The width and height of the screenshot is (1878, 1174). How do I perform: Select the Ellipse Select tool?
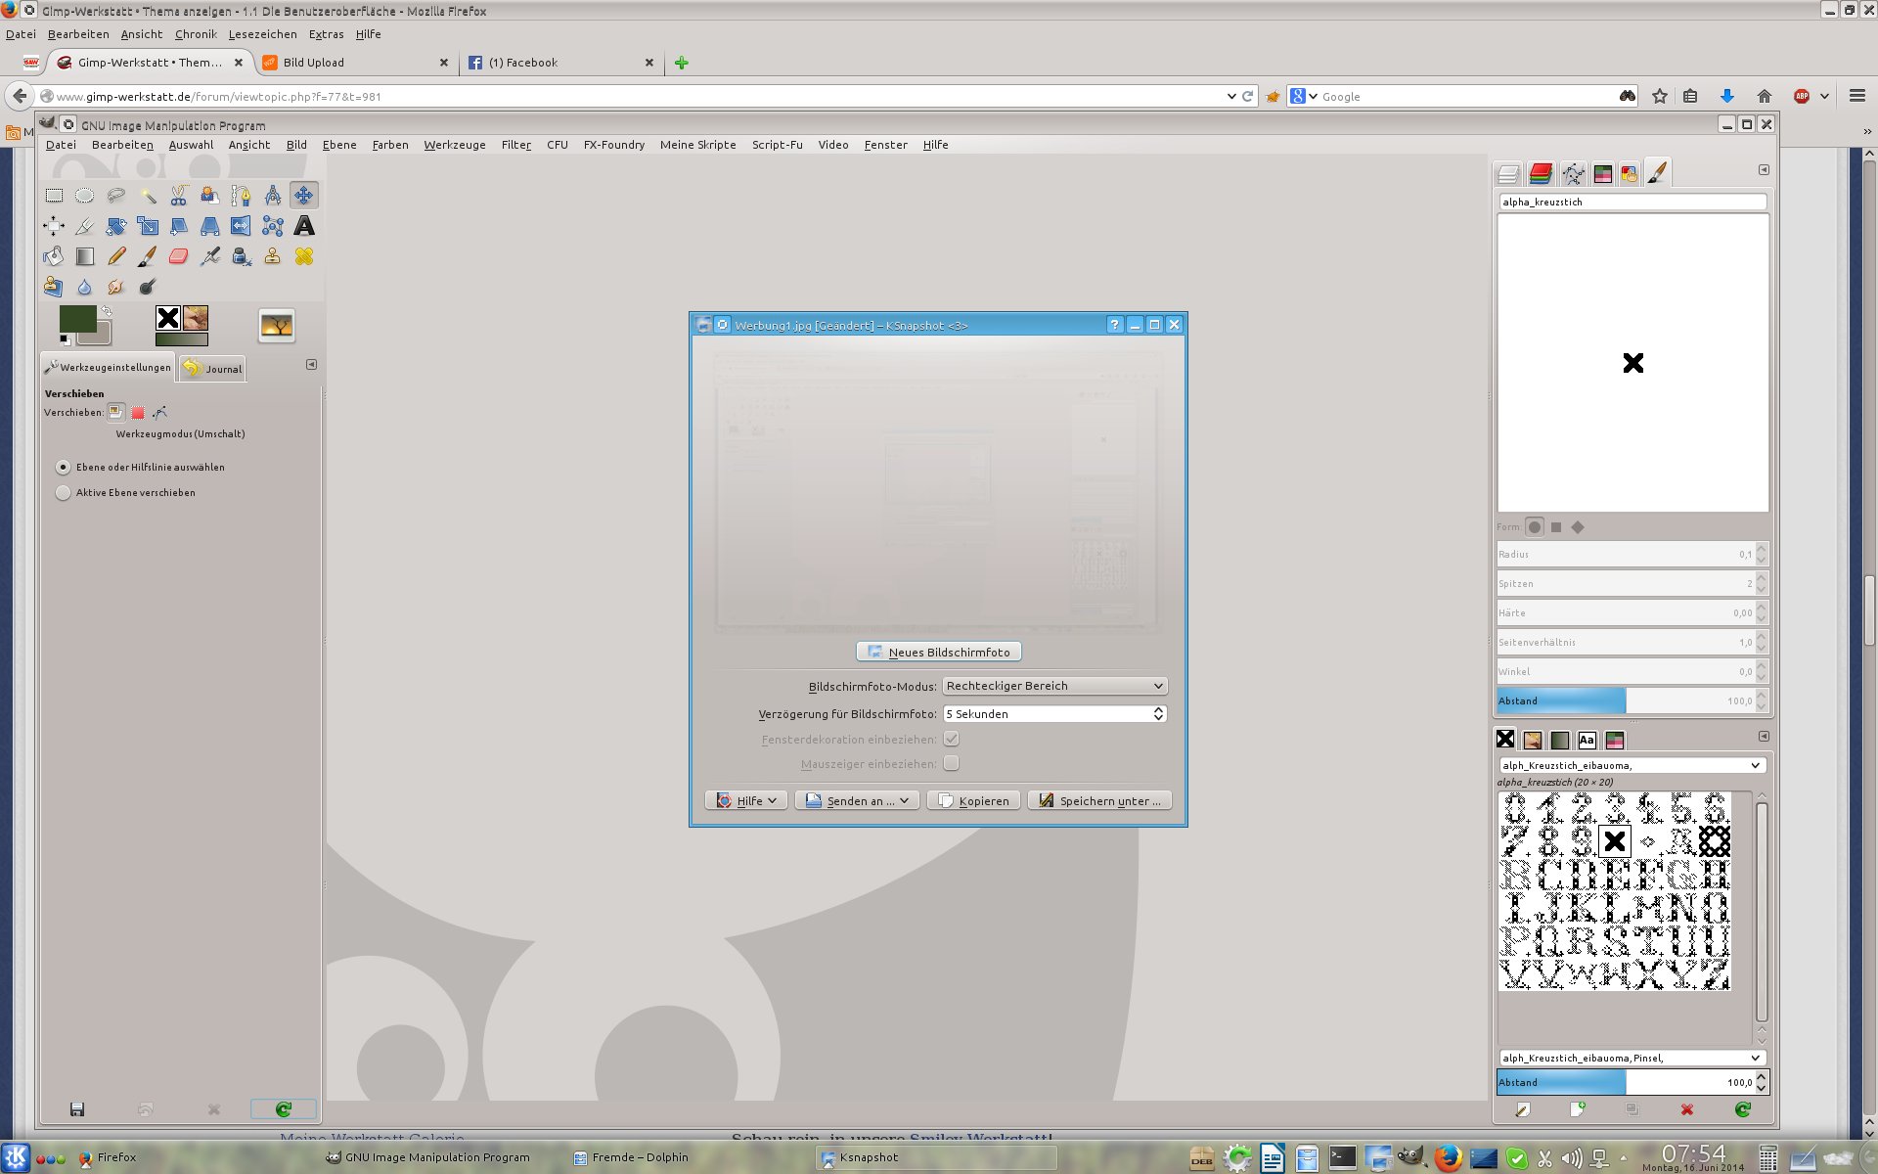click(85, 196)
